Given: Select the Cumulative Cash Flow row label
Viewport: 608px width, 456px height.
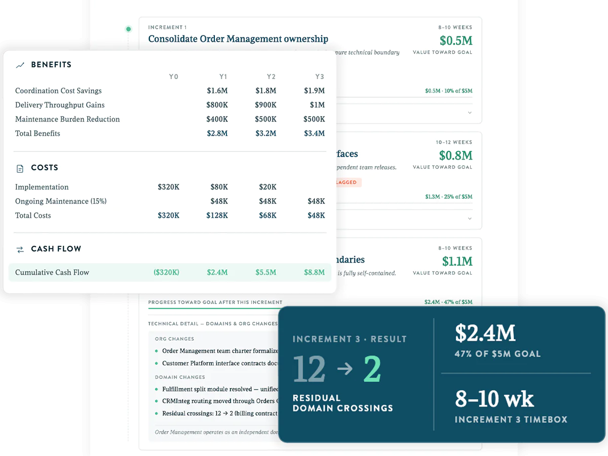Looking at the screenshot, I should [x=52, y=272].
